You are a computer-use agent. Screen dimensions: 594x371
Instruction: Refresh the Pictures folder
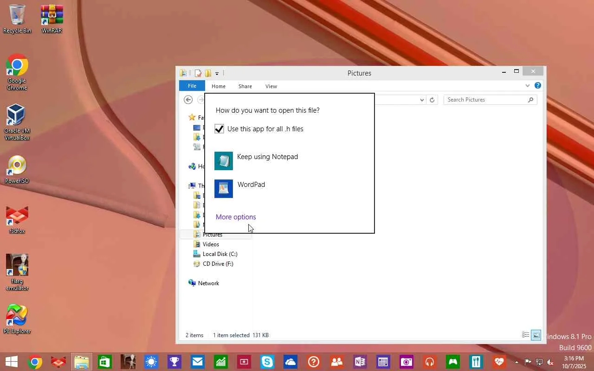(x=432, y=100)
